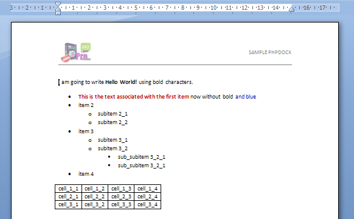The height and width of the screenshot is (219, 354).
Task: Click table cell cell_3_2
Action: (x=95, y=204)
